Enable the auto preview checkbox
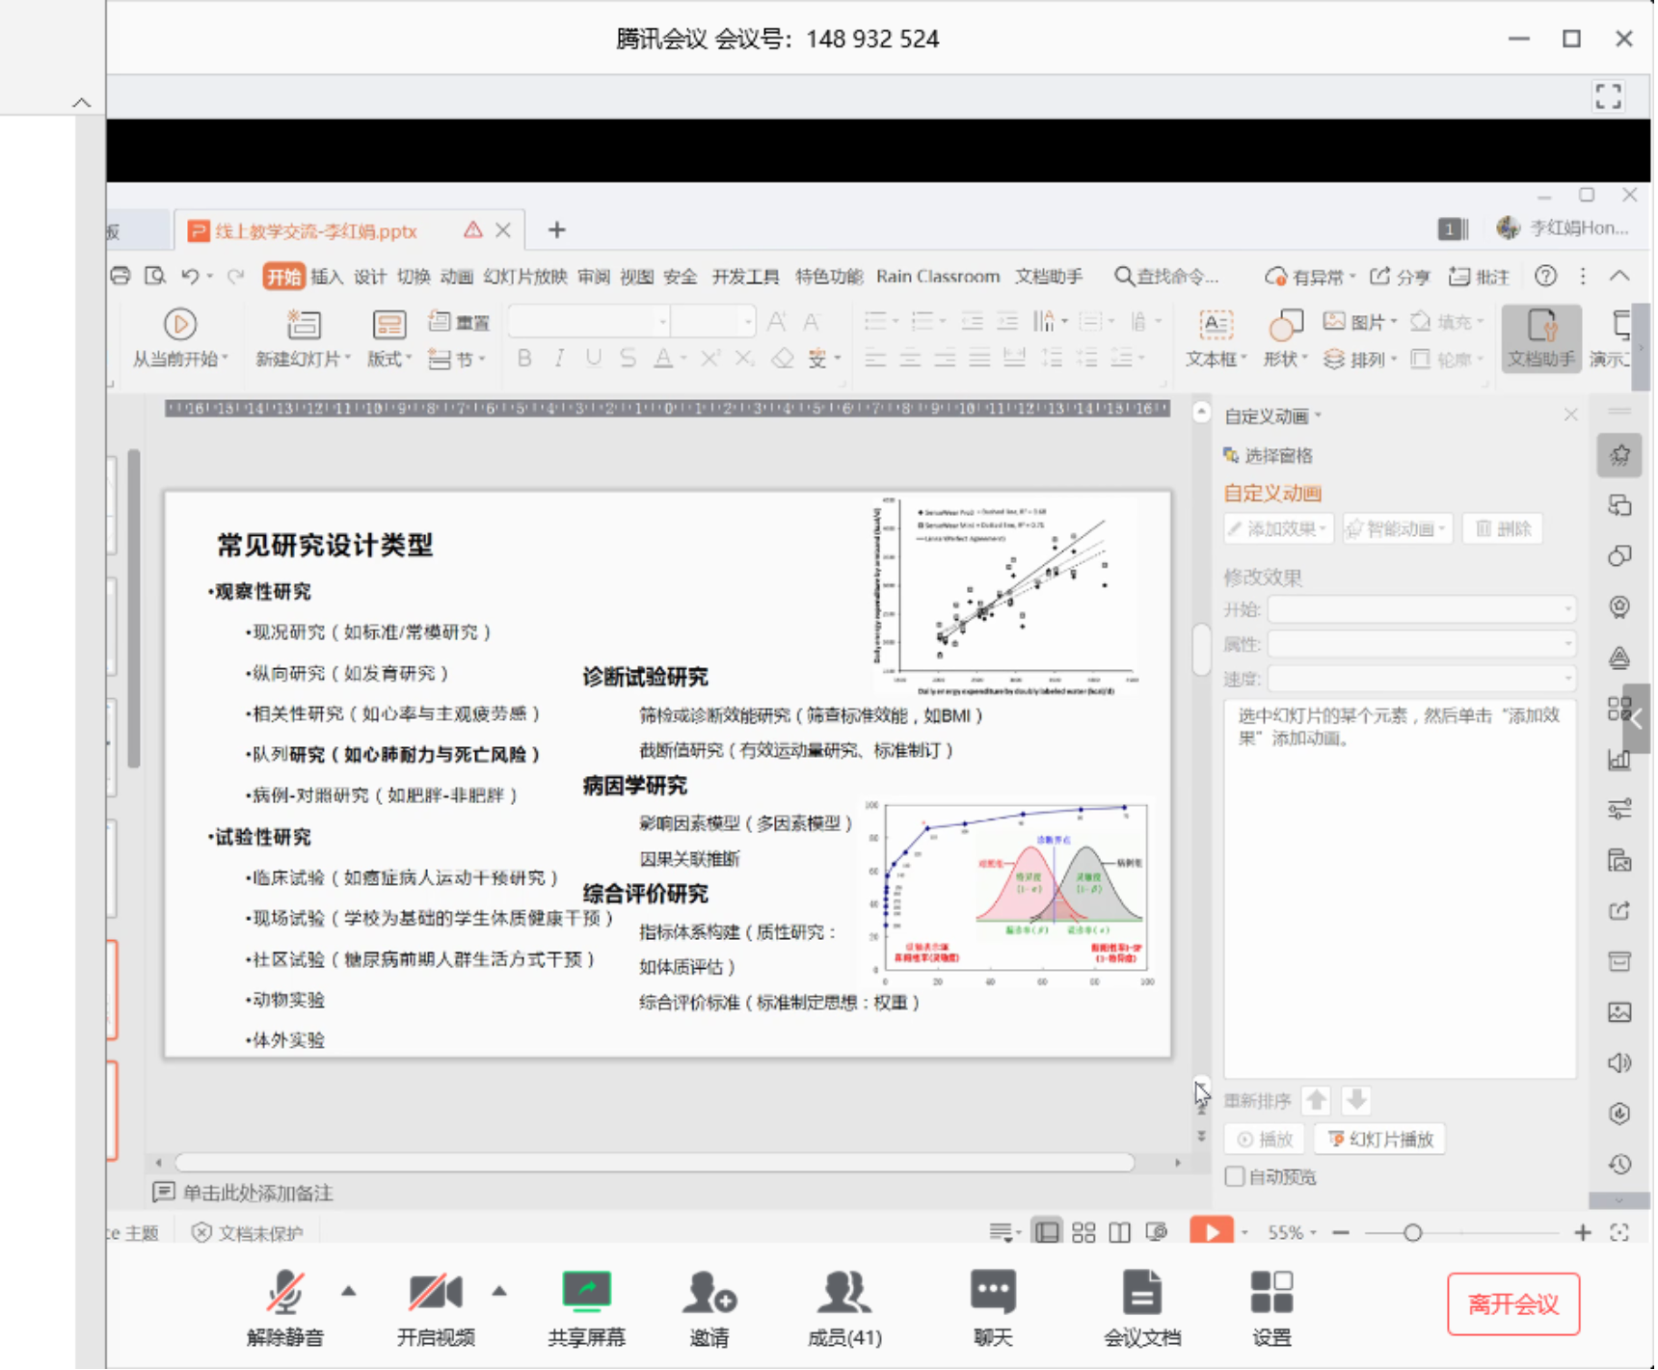The height and width of the screenshot is (1370, 1658). pos(1235,1176)
